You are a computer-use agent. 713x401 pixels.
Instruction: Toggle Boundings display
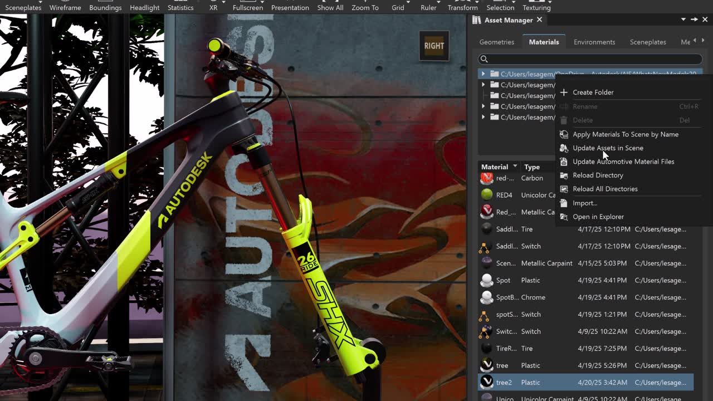(105, 8)
